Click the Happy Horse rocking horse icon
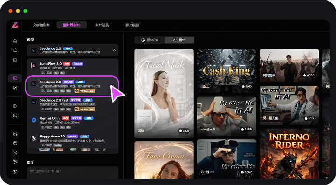 (34, 138)
